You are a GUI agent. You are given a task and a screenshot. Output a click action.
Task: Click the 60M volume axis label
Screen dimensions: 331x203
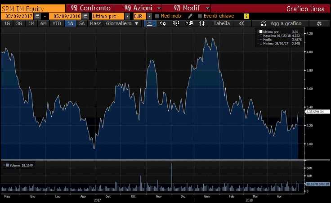(309, 168)
